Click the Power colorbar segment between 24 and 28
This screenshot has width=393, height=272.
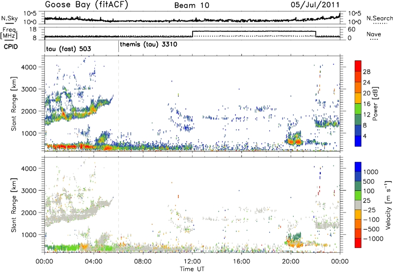point(358,77)
